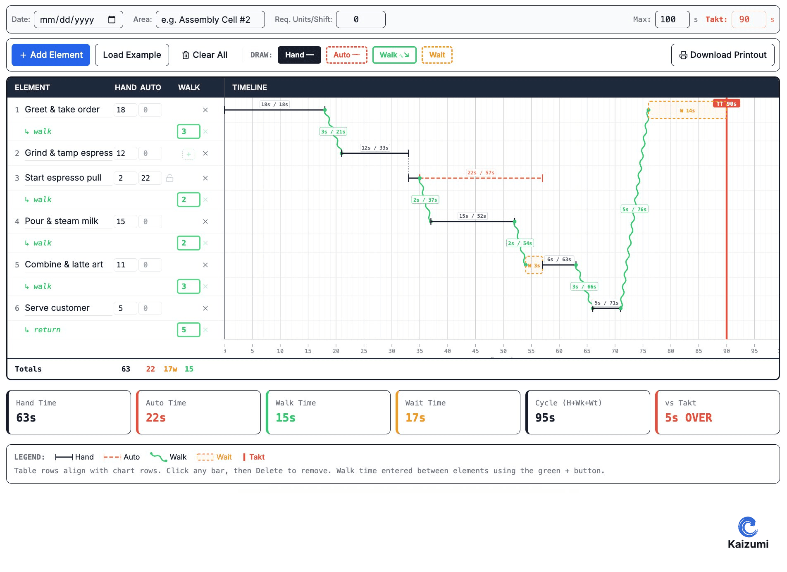Click the green plus add-walk button
The height and width of the screenshot is (572, 787).
point(188,154)
